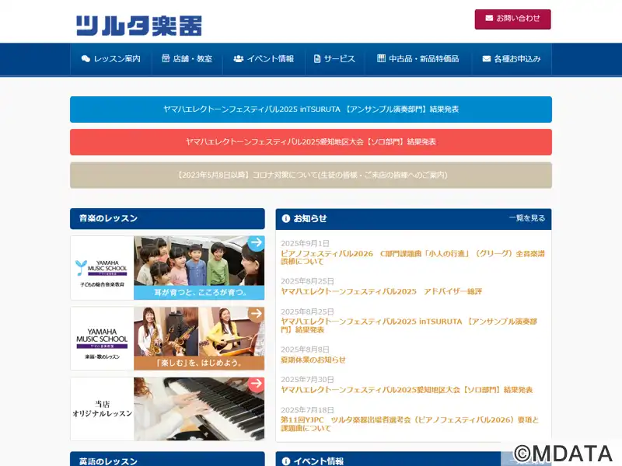Click the piano keys icon beside 中古品・新品特価品
This screenshot has width=622, height=466.
[381, 58]
